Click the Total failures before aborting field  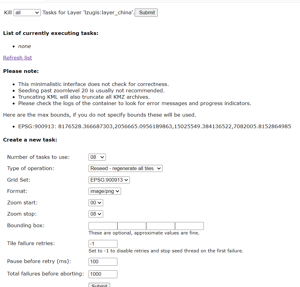(x=103, y=274)
